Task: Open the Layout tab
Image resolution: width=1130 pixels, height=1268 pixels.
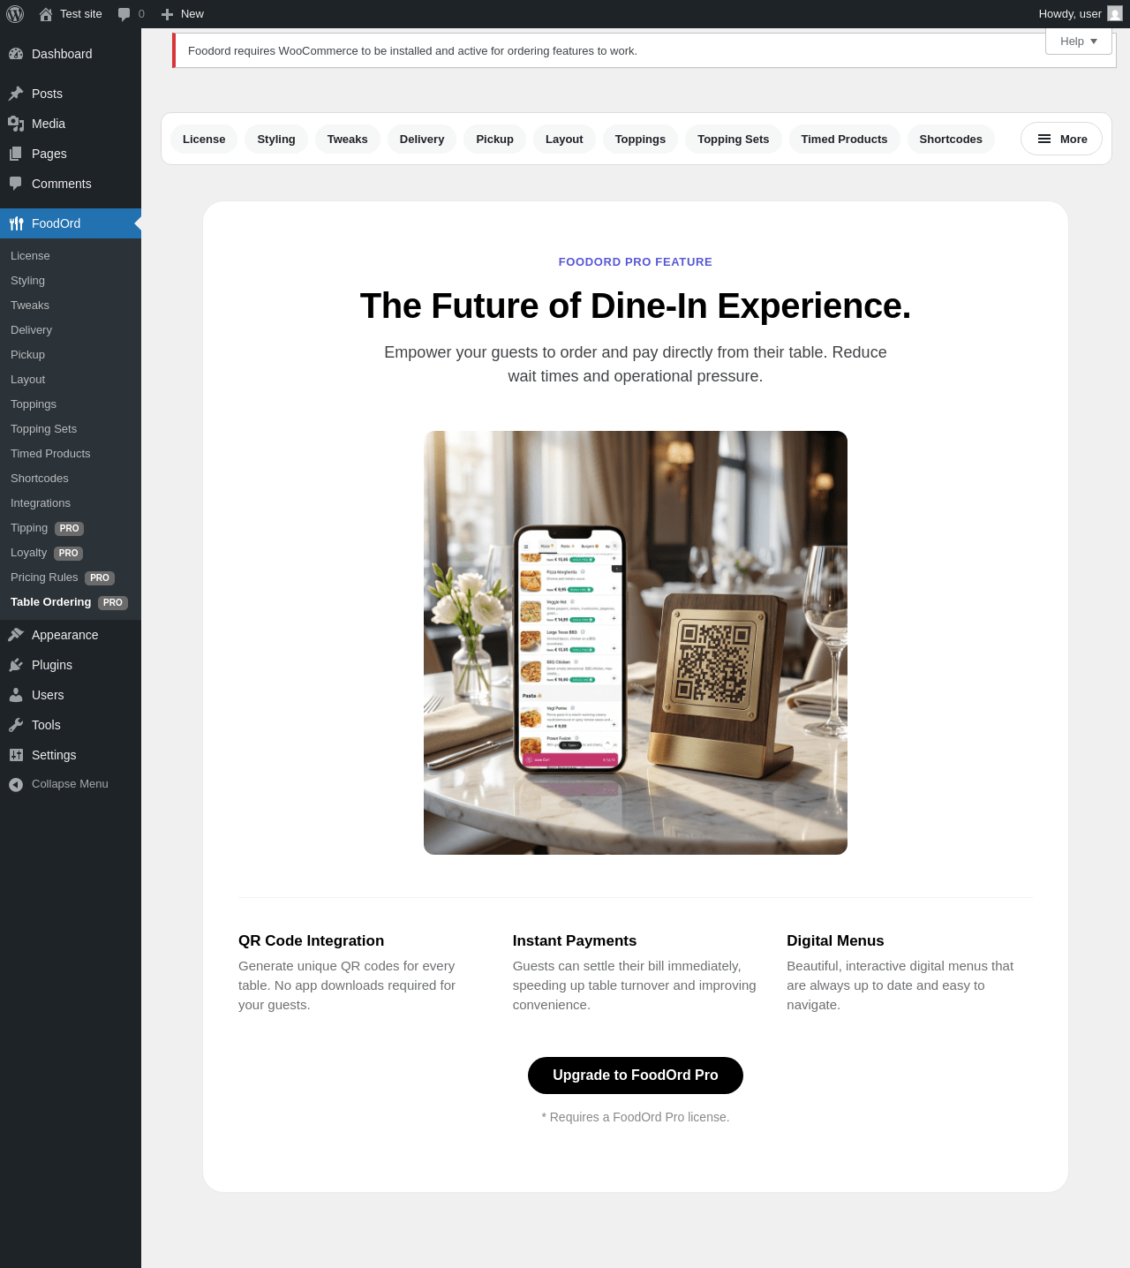Action: pyautogui.click(x=564, y=139)
